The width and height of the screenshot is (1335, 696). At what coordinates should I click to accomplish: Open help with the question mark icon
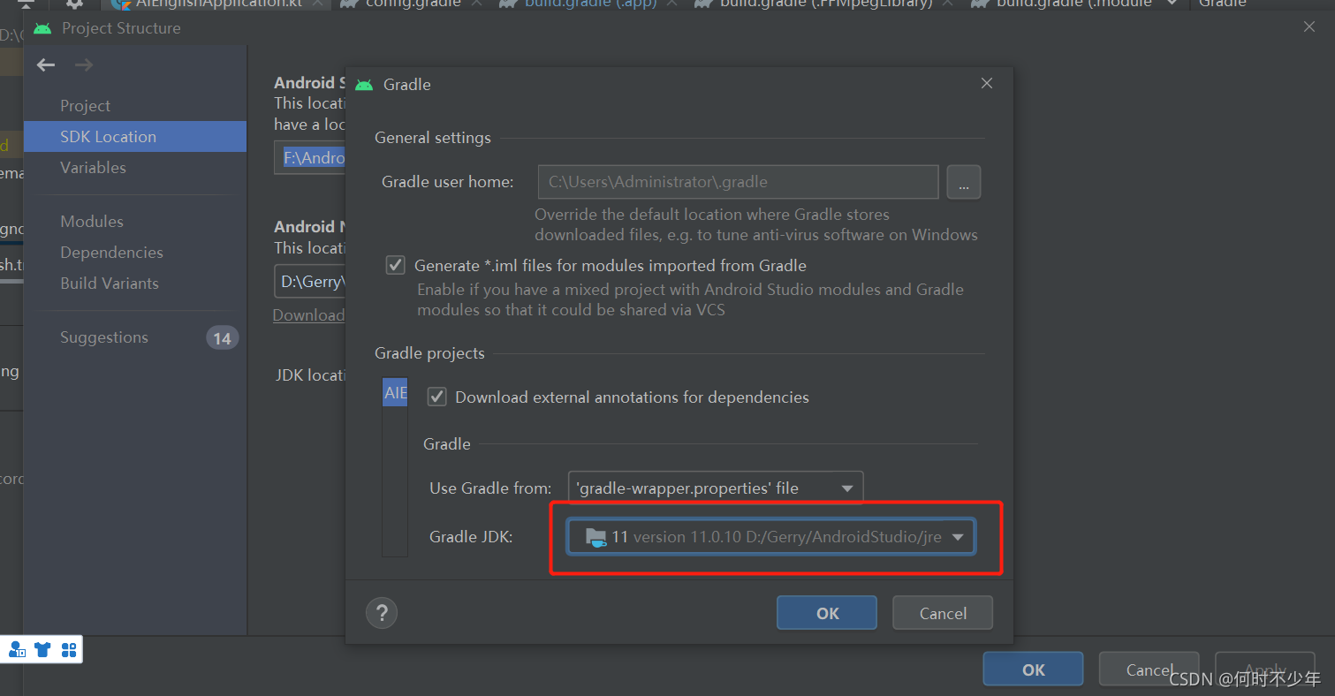click(x=382, y=613)
